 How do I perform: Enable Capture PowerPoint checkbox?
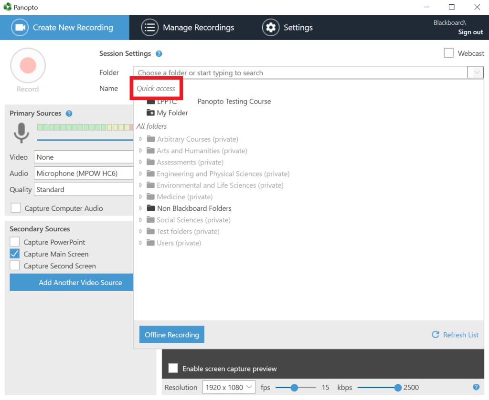15,242
